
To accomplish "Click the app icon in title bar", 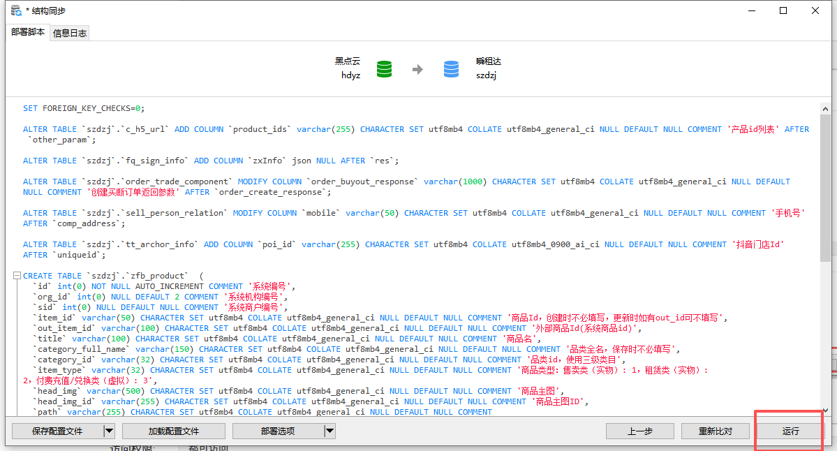I will [15, 10].
